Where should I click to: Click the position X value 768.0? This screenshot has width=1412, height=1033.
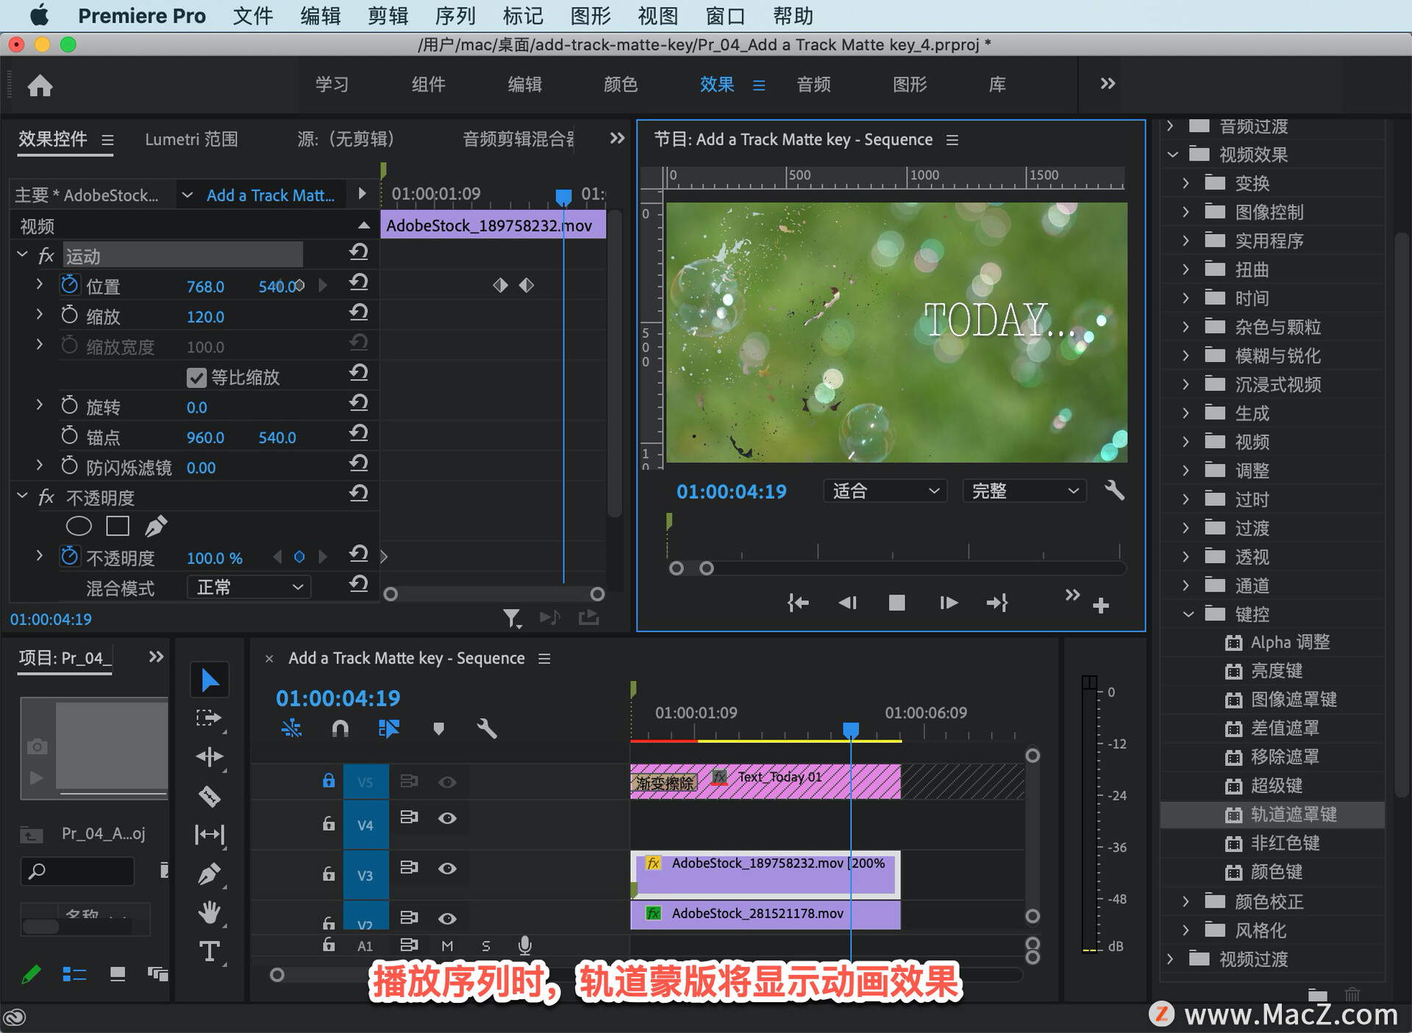pos(205,287)
